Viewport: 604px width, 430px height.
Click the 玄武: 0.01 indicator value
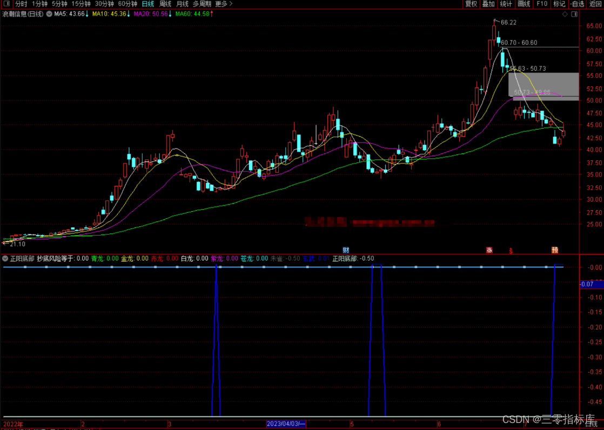click(316, 259)
